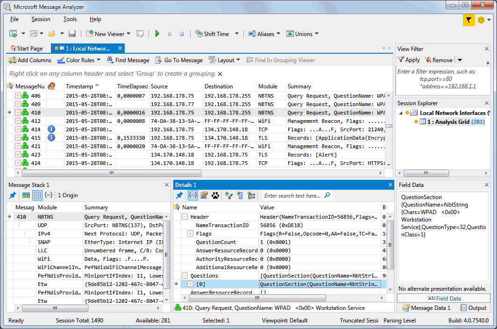Dismiss the grouping hint message
The image size is (497, 329).
pyautogui.click(x=220, y=74)
